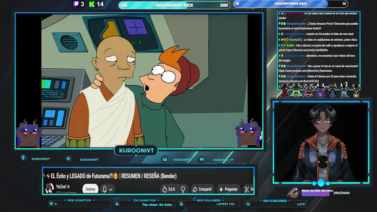The height and width of the screenshot is (212, 377).
Task: Click the green Kick logo icon
Action: click(92, 4)
